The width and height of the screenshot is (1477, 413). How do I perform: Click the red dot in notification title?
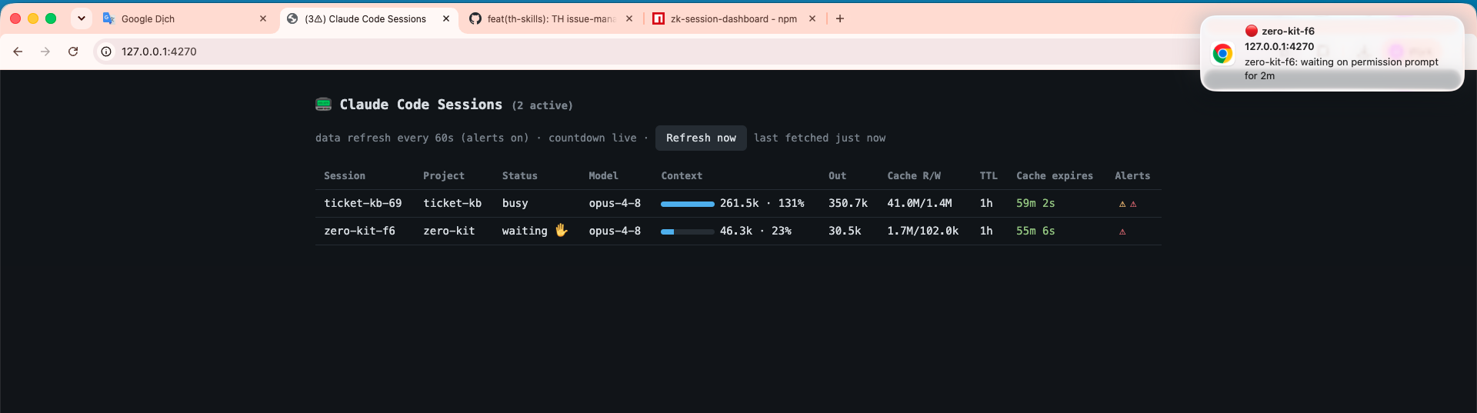click(1252, 31)
